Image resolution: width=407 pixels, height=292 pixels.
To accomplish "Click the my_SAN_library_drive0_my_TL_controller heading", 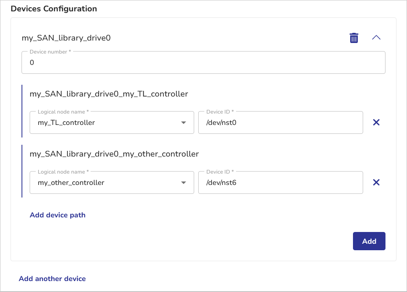I will point(109,94).
